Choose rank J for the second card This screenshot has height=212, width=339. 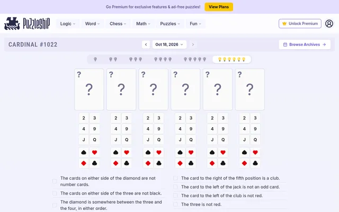click(x=116, y=140)
